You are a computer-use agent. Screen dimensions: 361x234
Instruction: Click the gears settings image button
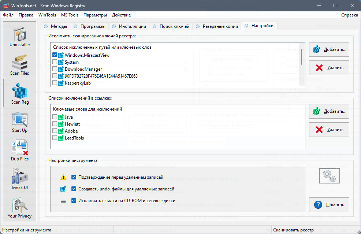(x=329, y=176)
